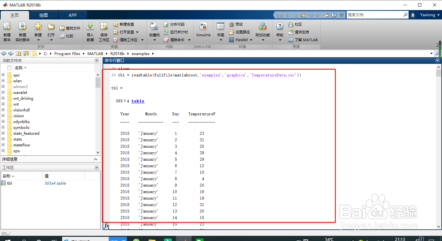Switch to the Plots (绘图) tab
The height and width of the screenshot is (241, 442).
[44, 15]
